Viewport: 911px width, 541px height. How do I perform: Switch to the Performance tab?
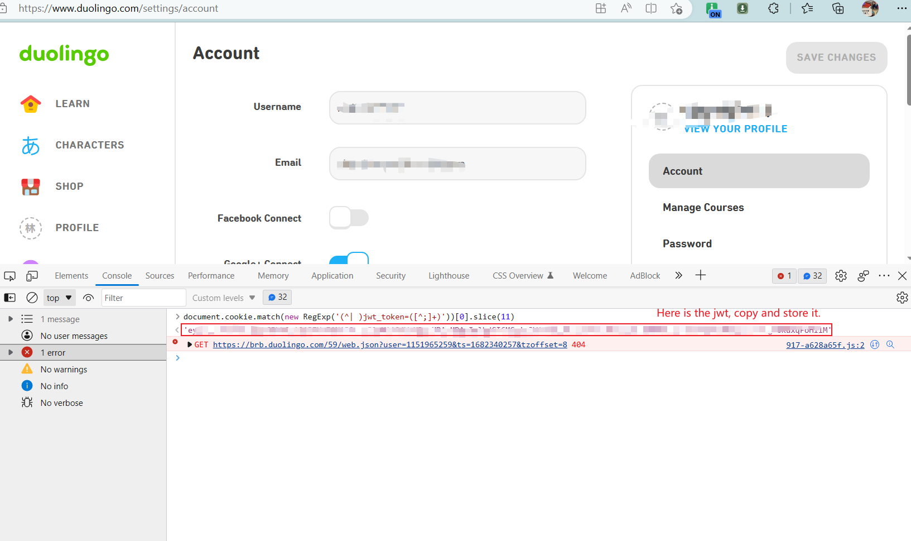coord(211,276)
